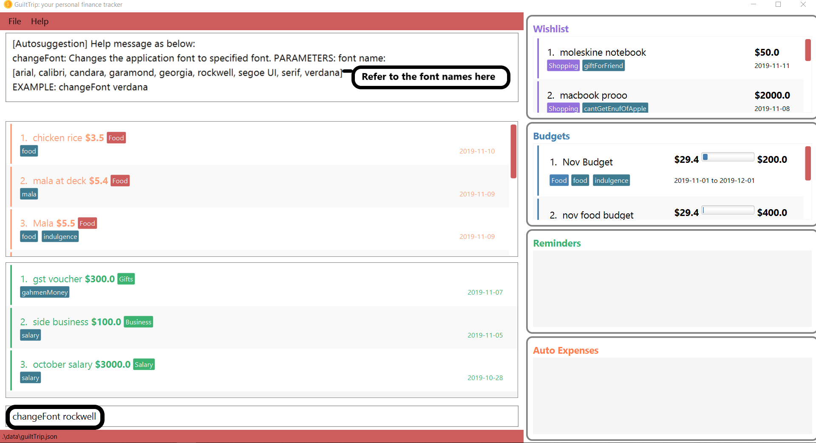This screenshot has height=443, width=816.
Task: Click the Business category tag
Action: (x=139, y=322)
